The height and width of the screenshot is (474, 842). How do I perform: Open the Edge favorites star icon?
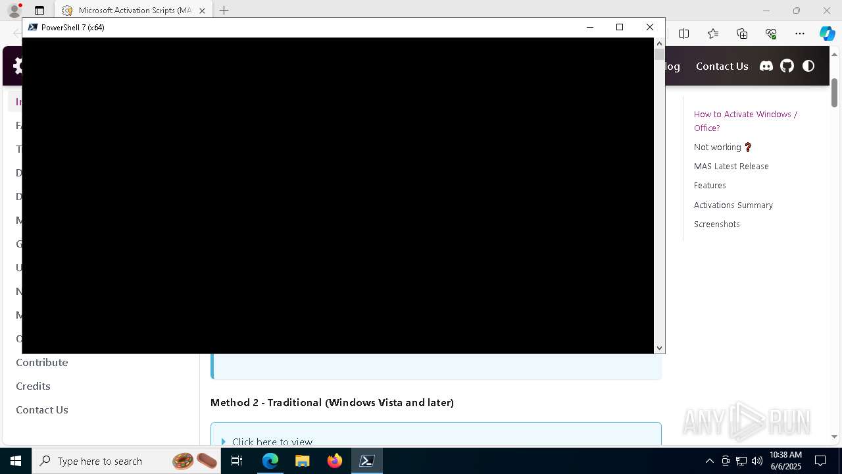(713, 34)
